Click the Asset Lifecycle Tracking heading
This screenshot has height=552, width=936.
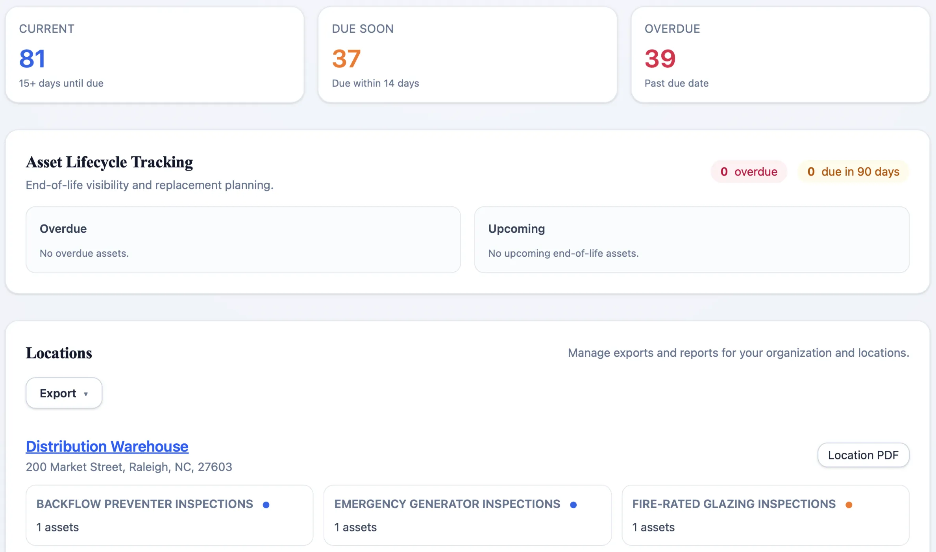[x=109, y=162]
